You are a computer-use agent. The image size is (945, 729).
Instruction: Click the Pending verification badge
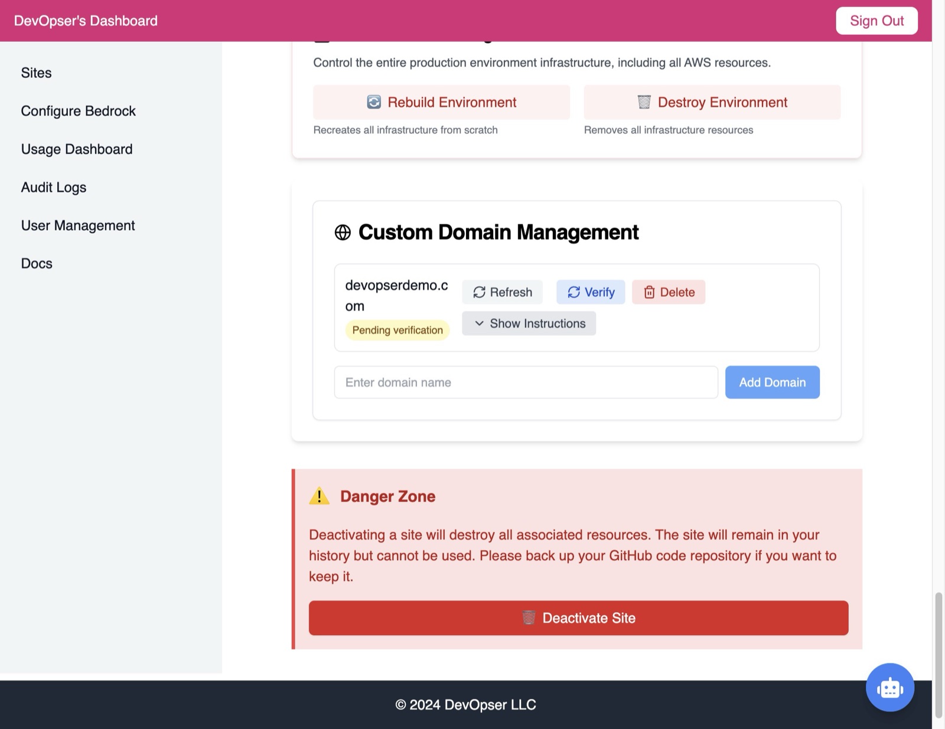click(397, 330)
